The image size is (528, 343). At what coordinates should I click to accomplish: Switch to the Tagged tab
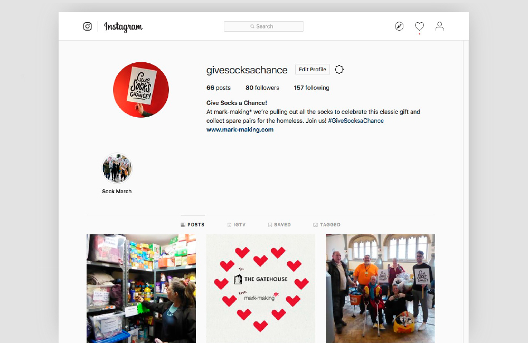[x=327, y=225]
